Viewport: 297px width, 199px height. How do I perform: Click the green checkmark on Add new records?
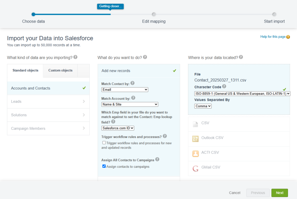pos(174,71)
